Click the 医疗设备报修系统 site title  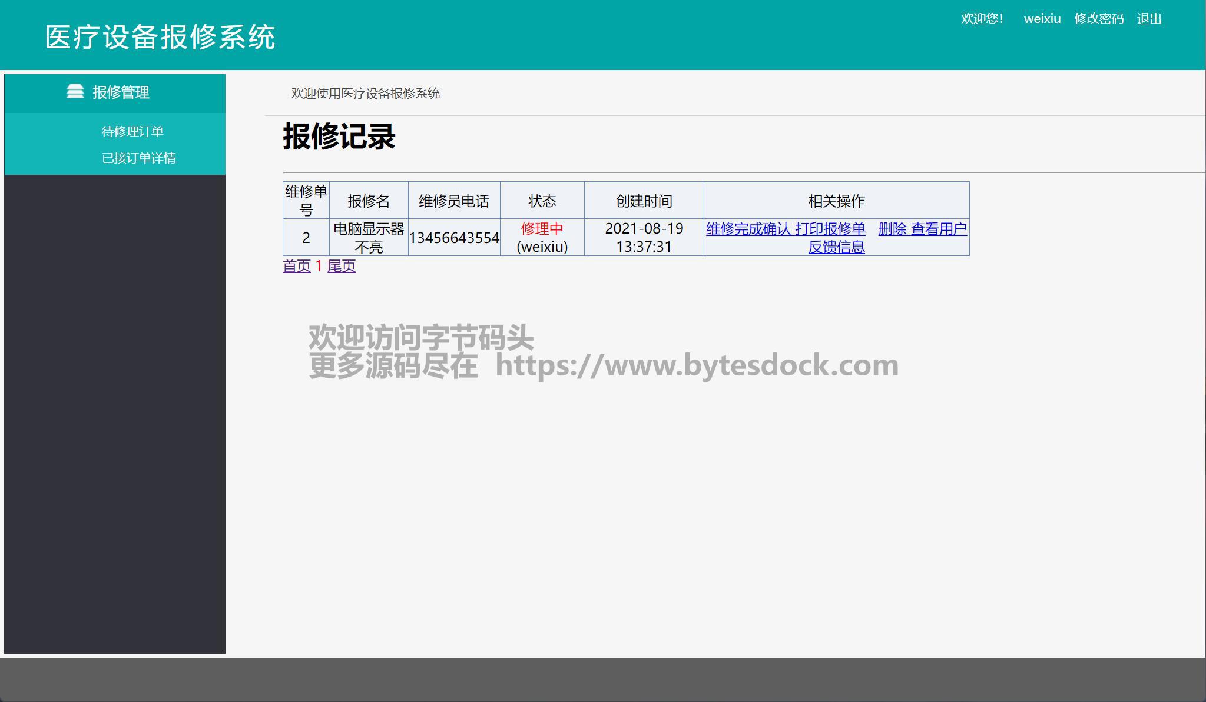pos(160,37)
